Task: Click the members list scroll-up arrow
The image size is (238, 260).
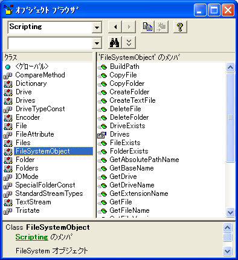Action: click(230, 67)
